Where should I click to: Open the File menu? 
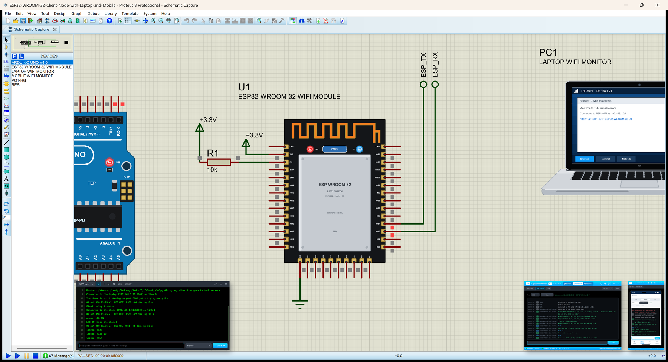click(8, 13)
